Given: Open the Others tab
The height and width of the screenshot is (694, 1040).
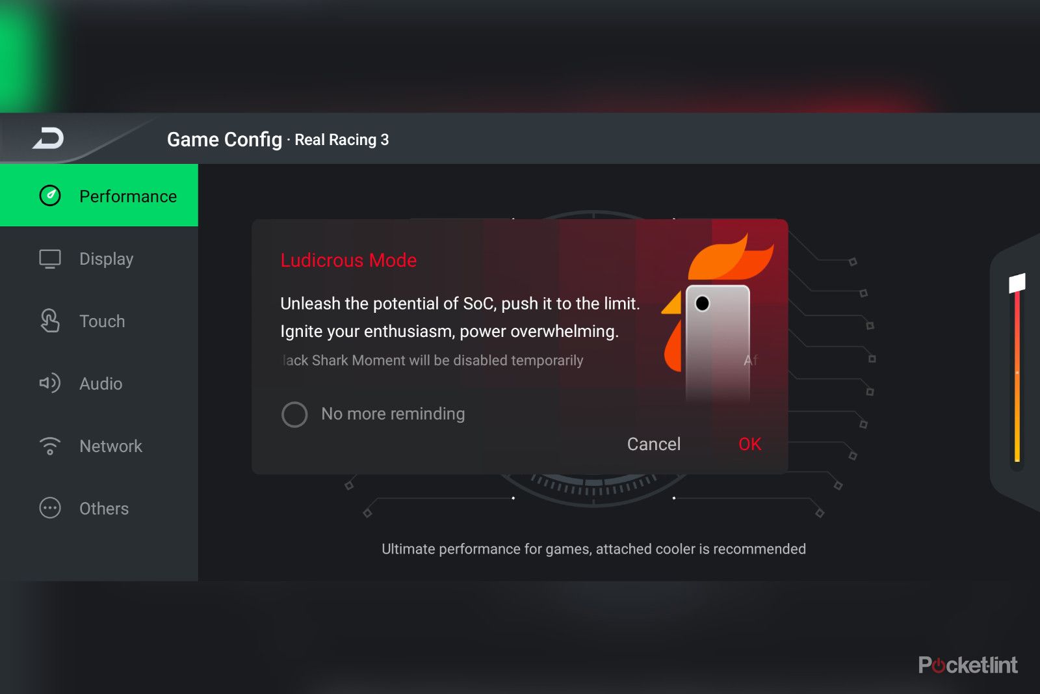Looking at the screenshot, I should click(x=99, y=509).
